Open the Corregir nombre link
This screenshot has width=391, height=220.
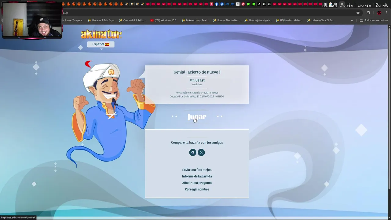197,189
